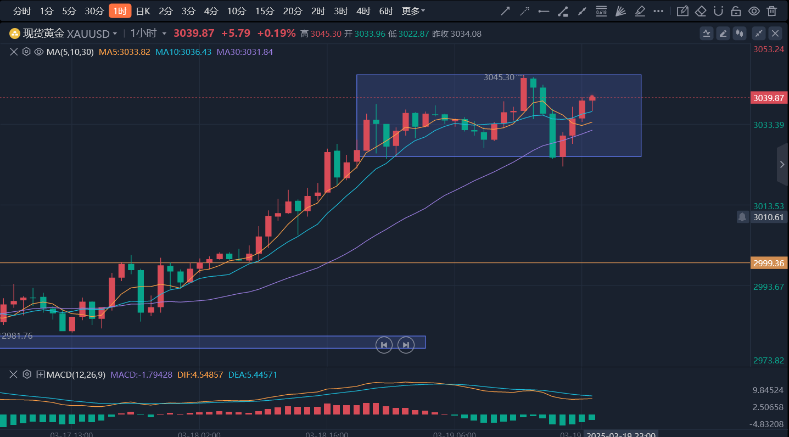Open the indicators line-chart icon button
789x437 pixels.
coord(707,33)
